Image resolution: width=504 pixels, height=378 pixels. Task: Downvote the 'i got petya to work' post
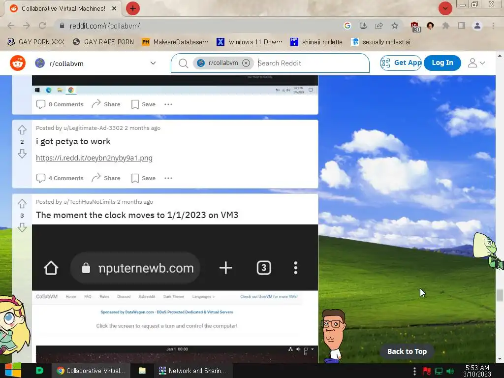pyautogui.click(x=22, y=154)
